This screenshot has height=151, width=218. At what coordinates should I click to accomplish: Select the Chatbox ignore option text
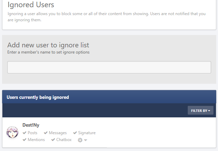pyautogui.click(x=64, y=140)
